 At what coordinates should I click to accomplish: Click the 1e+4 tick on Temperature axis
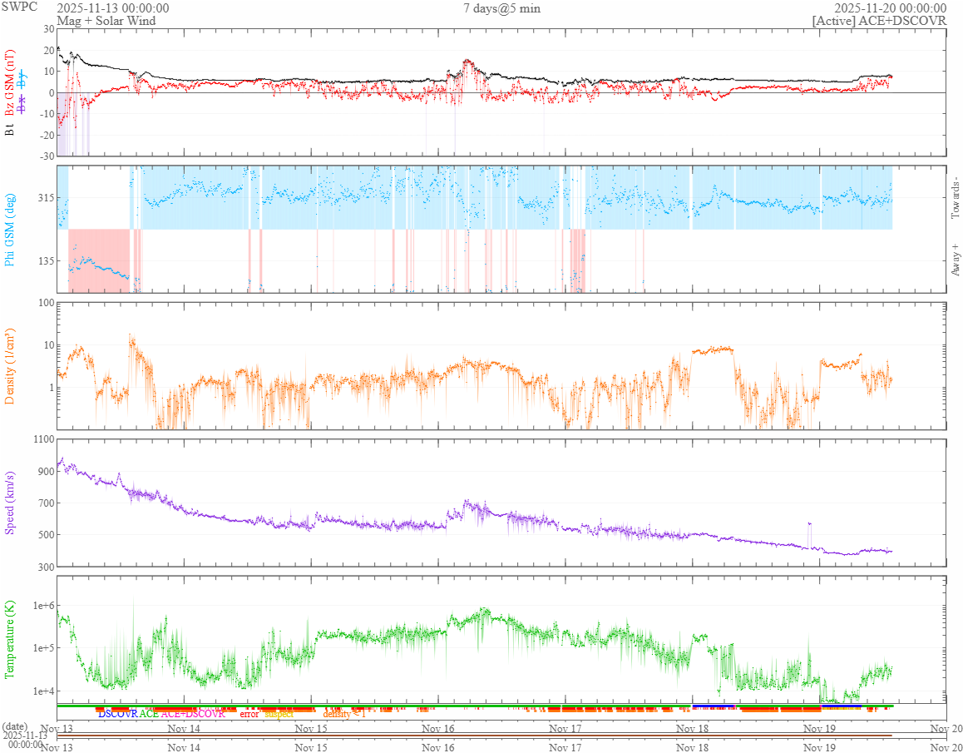click(44, 691)
